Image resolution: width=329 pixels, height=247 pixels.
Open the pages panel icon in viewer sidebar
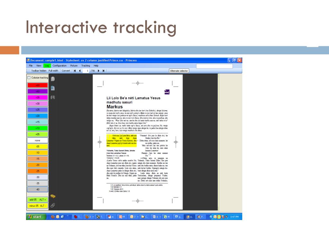point(53,79)
